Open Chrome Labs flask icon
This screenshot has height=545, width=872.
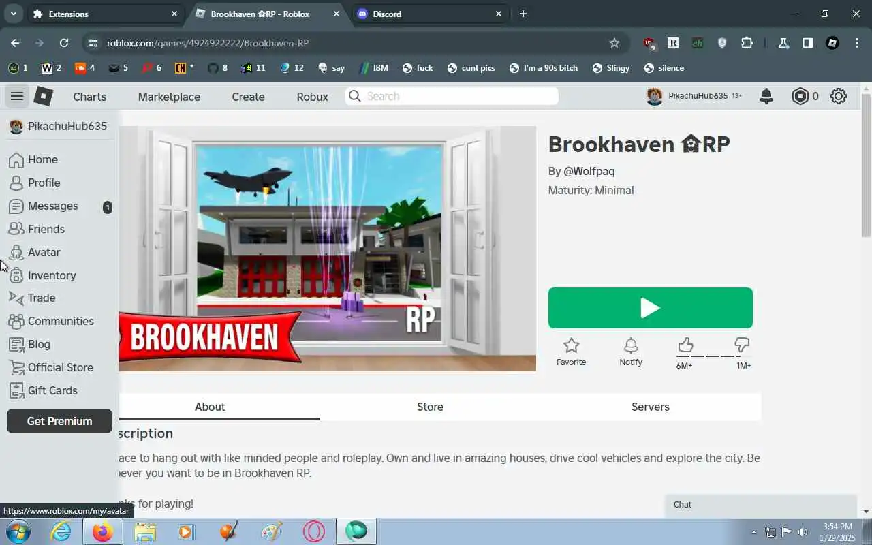(783, 43)
